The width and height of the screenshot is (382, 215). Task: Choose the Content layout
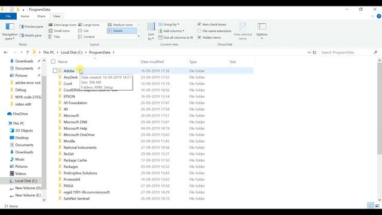point(87,37)
